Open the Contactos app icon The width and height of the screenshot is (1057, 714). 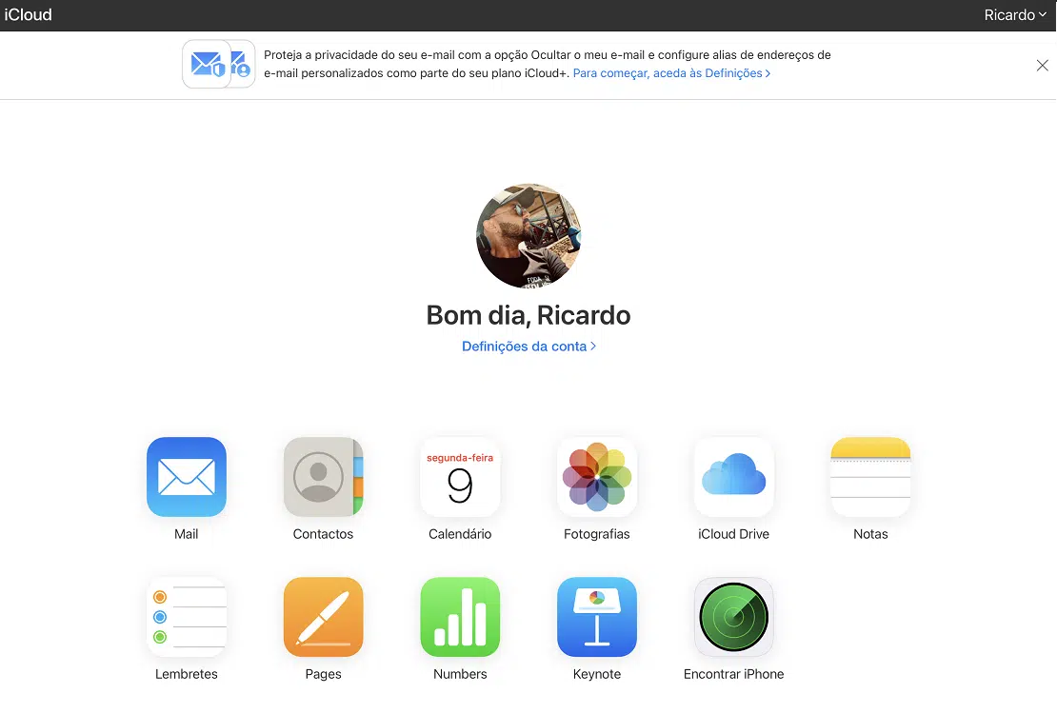pyautogui.click(x=323, y=477)
